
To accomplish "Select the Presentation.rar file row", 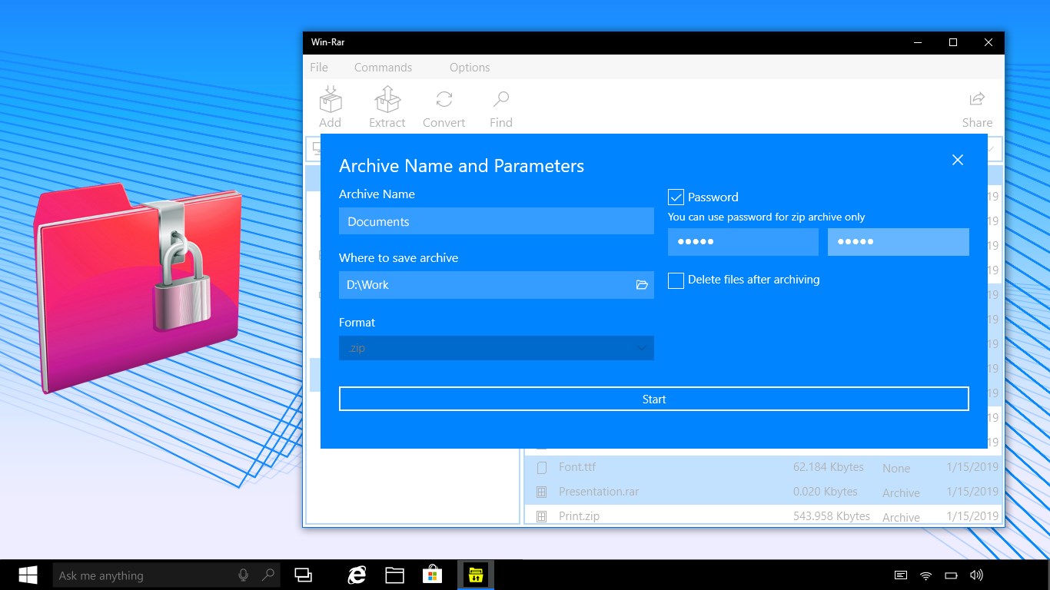I will coord(763,492).
